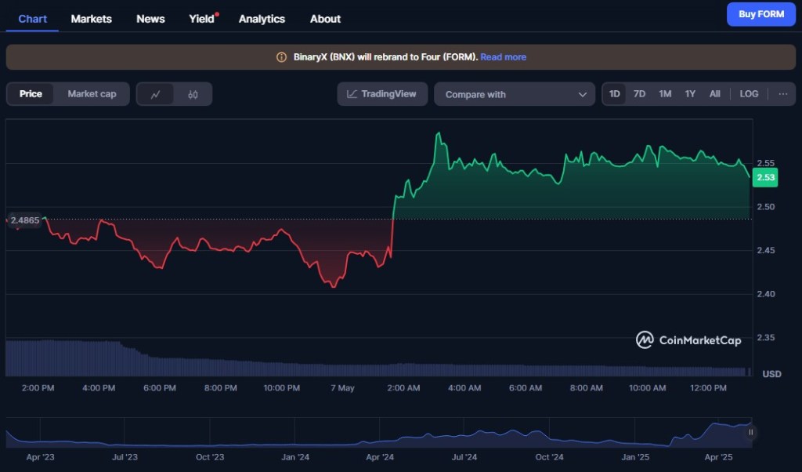Select the 1D time range
This screenshot has width=802, height=472.
(615, 94)
